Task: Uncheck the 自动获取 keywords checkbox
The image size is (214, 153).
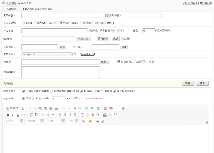Action: coord(118,61)
